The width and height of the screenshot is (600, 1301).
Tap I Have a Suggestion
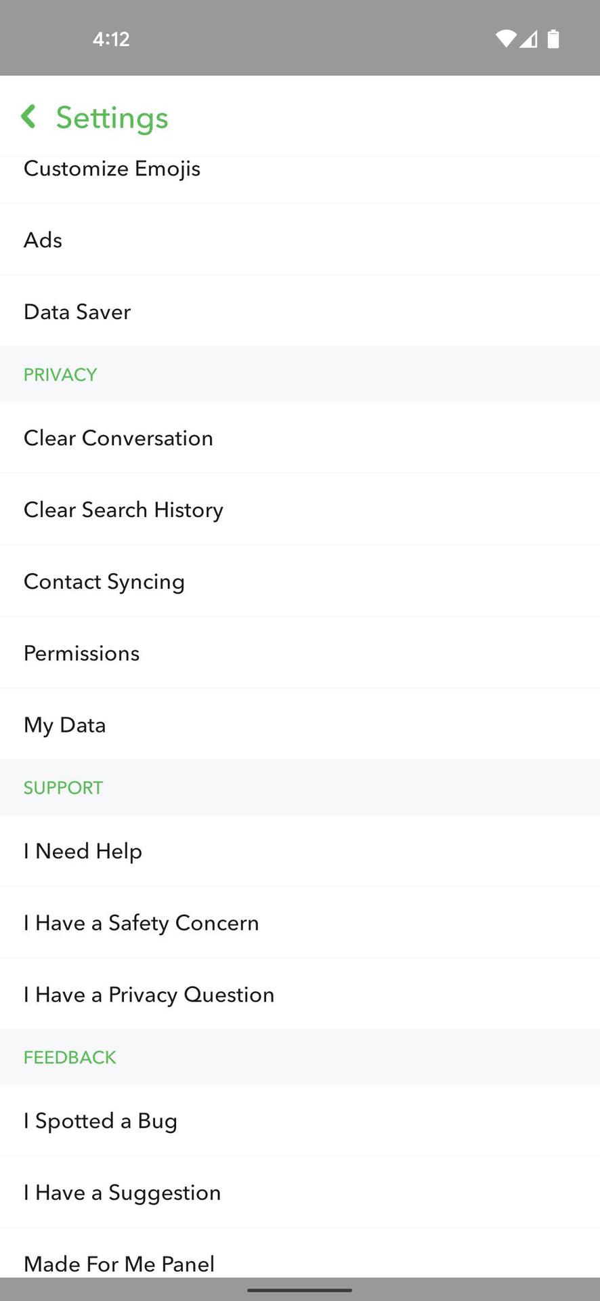(122, 1193)
